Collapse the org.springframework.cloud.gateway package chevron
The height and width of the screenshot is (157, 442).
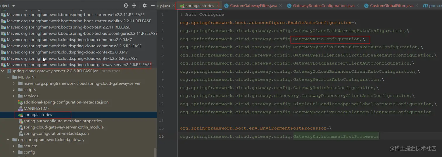(8, 140)
